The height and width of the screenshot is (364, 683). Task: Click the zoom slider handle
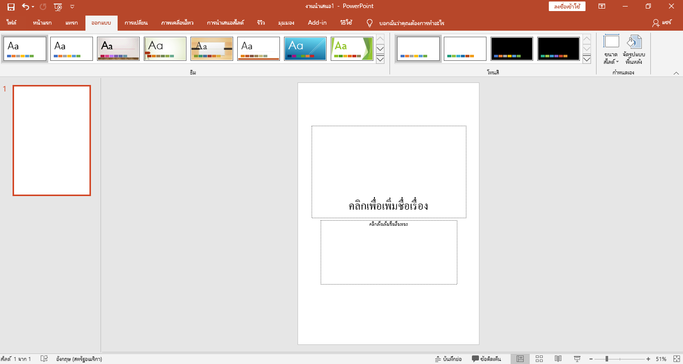607,358
